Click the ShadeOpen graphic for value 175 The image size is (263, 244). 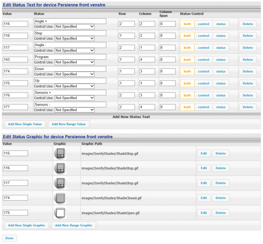[x=60, y=213]
